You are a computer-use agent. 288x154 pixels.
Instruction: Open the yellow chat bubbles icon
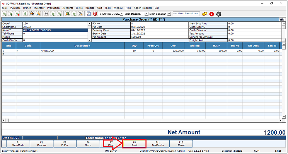point(205,14)
